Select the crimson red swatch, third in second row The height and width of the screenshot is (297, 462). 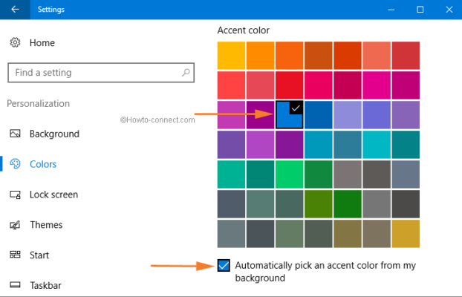(290, 85)
